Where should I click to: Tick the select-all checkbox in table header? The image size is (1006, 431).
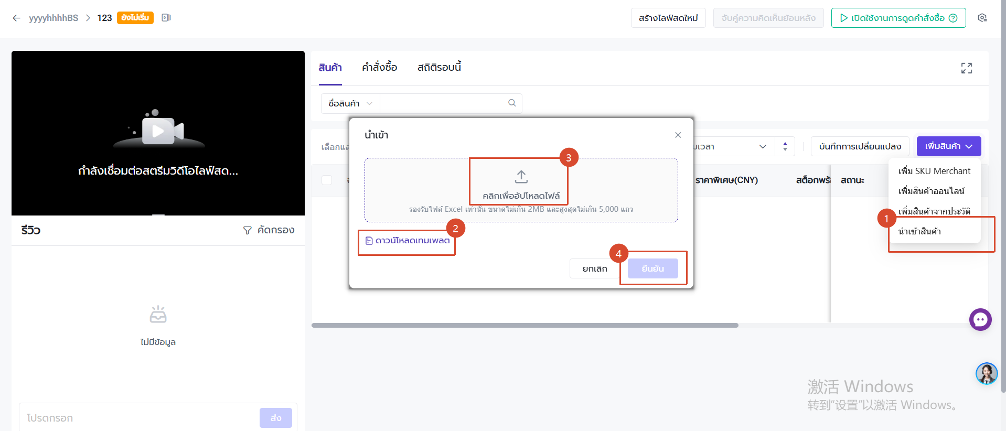pyautogui.click(x=327, y=180)
